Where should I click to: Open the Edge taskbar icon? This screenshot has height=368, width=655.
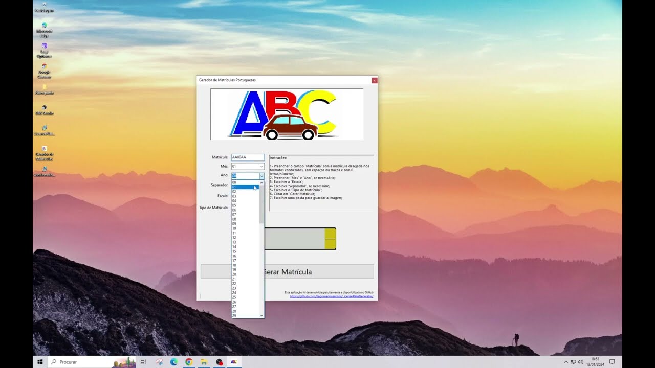click(174, 362)
